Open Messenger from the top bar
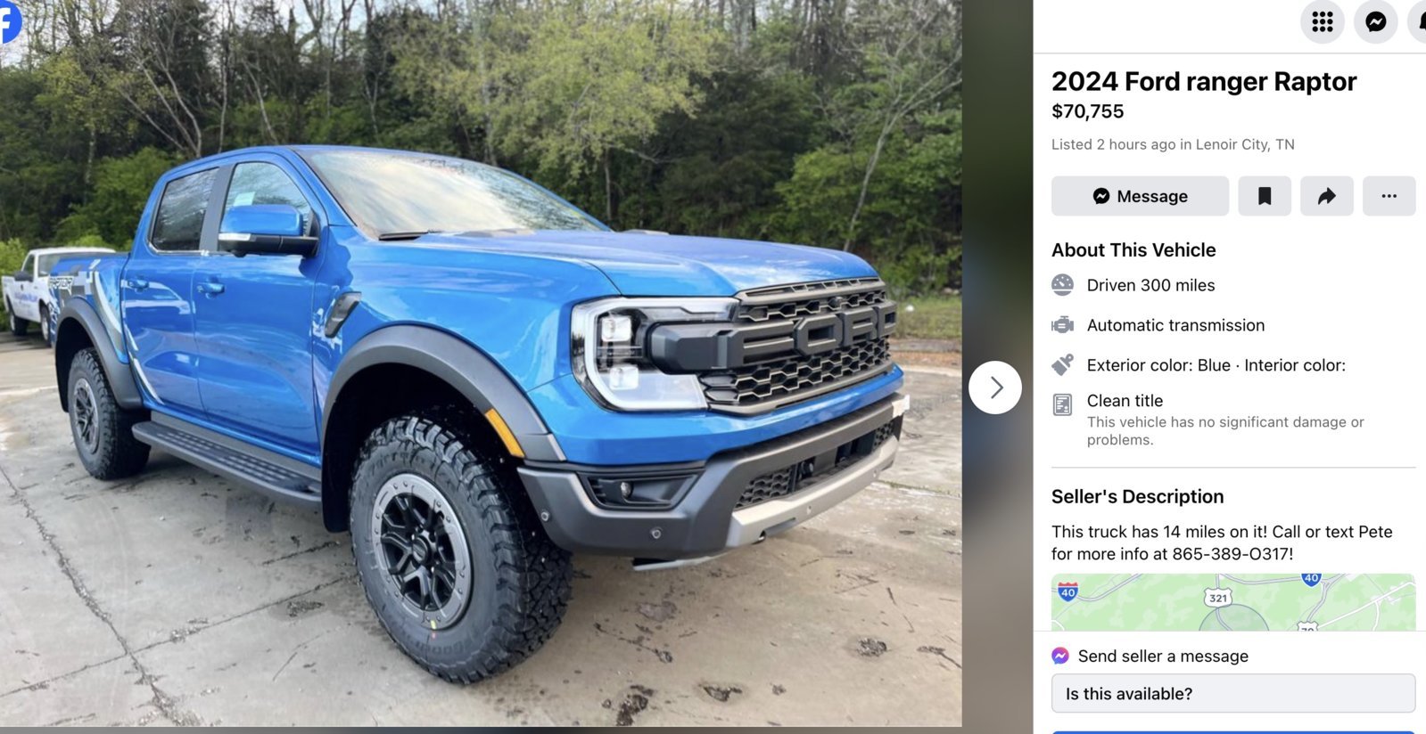Screen dimensions: 1426x734 1375,21
